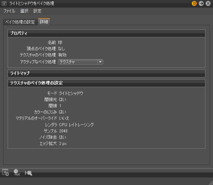Close the ライトとシャドウをベイク処理 window
This screenshot has width=213, height=185.
[x=208, y=3]
